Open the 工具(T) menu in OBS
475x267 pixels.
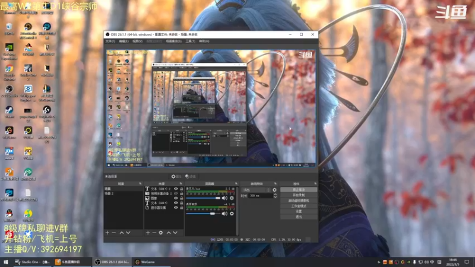tap(190, 41)
